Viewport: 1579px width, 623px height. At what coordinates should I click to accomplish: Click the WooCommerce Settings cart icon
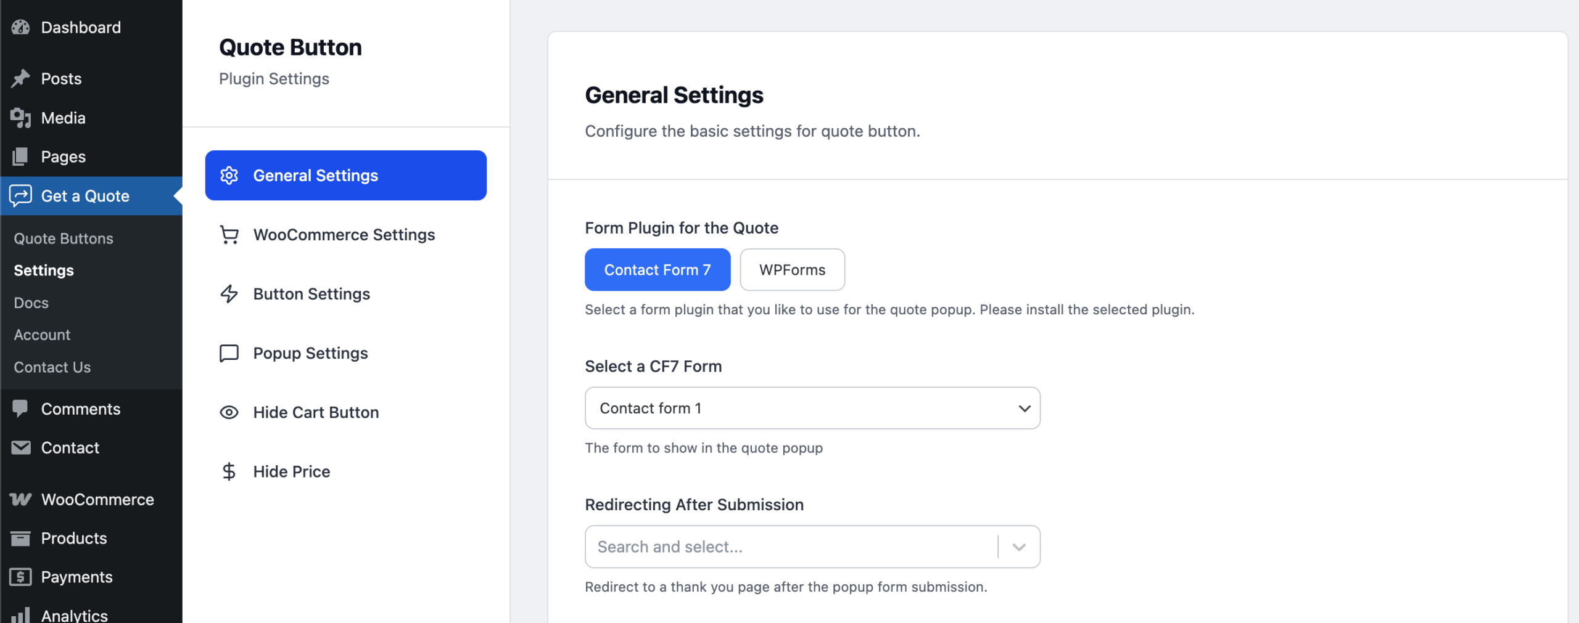229,235
